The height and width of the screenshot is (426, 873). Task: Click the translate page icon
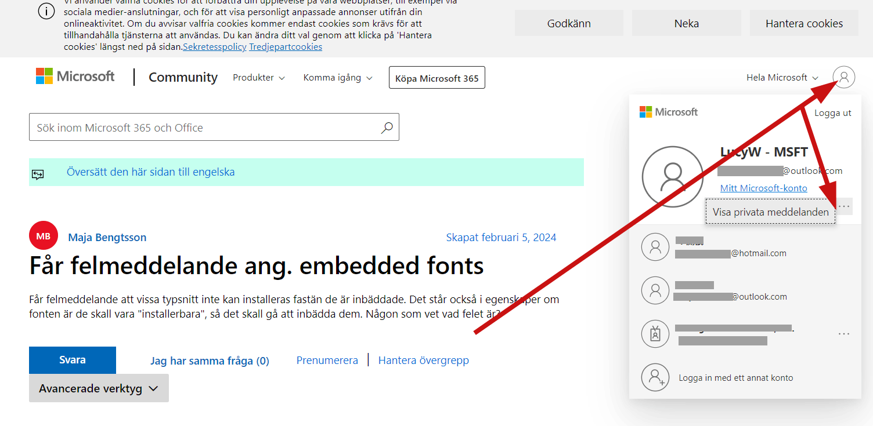coord(38,173)
